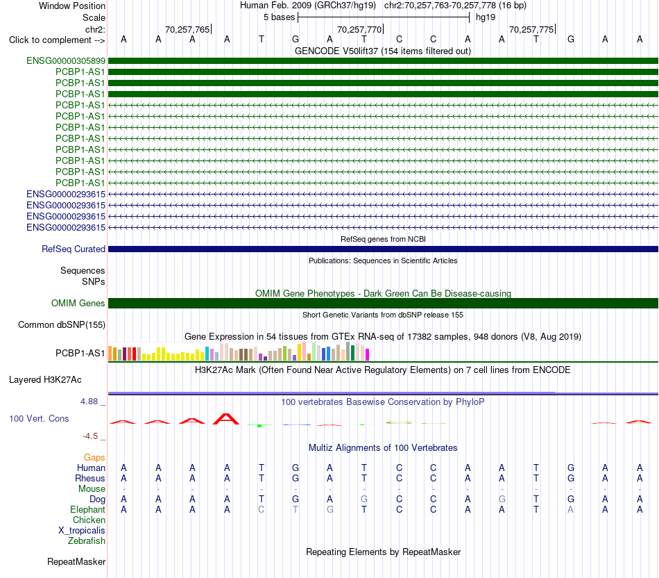This screenshot has width=659, height=578.
Task: Open '100 vertebrates Basewise Conservation by PhyloP' title
Action: coord(383,402)
